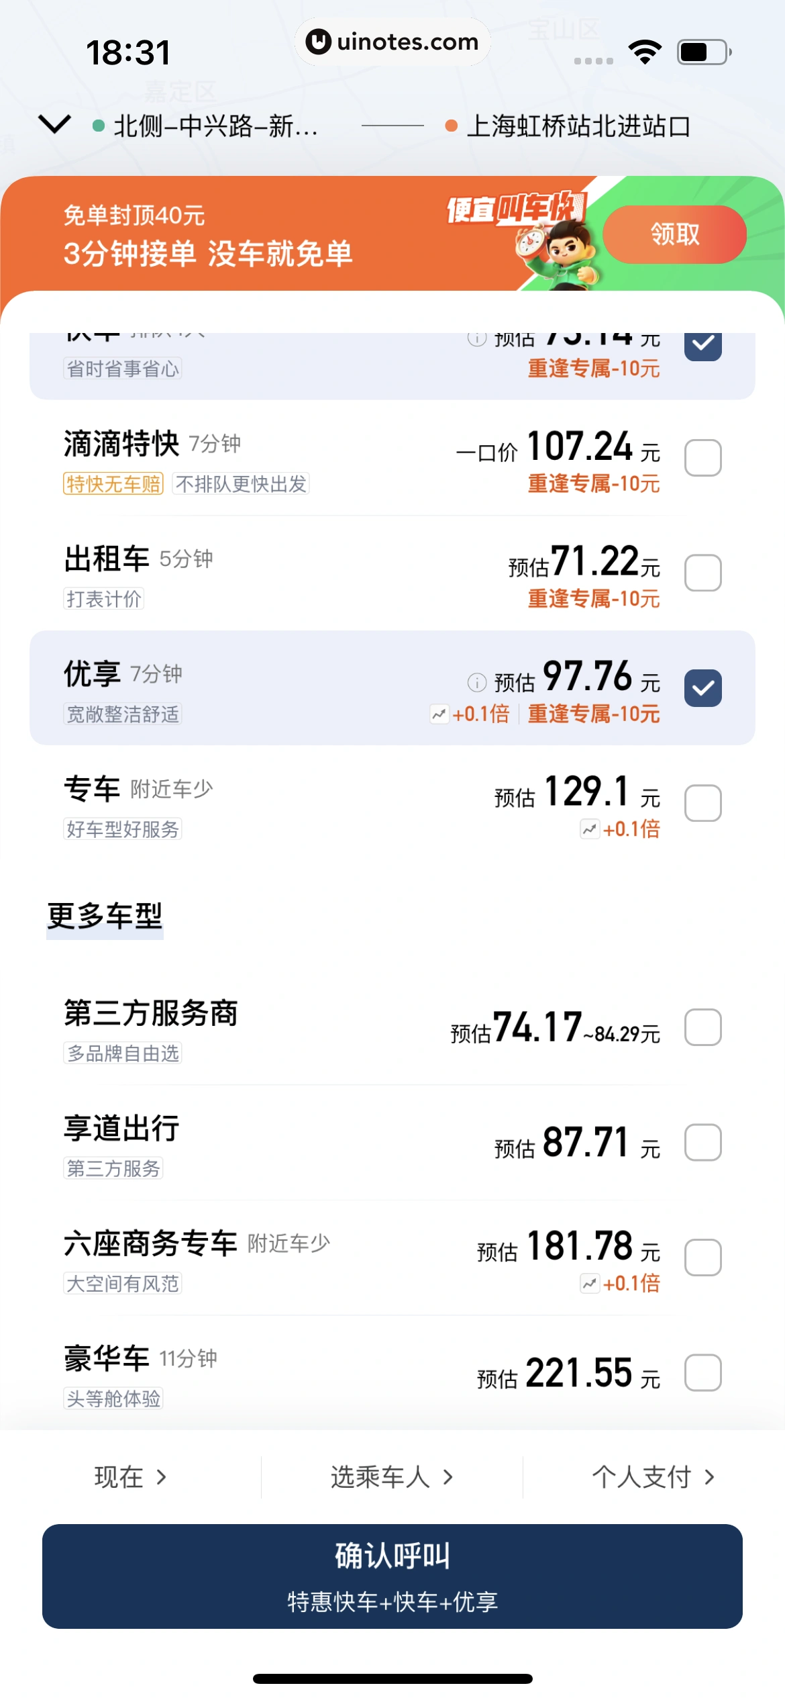This screenshot has height=1700, width=785.
Task: Open the 个人支付 payment method selector
Action: tap(653, 1477)
